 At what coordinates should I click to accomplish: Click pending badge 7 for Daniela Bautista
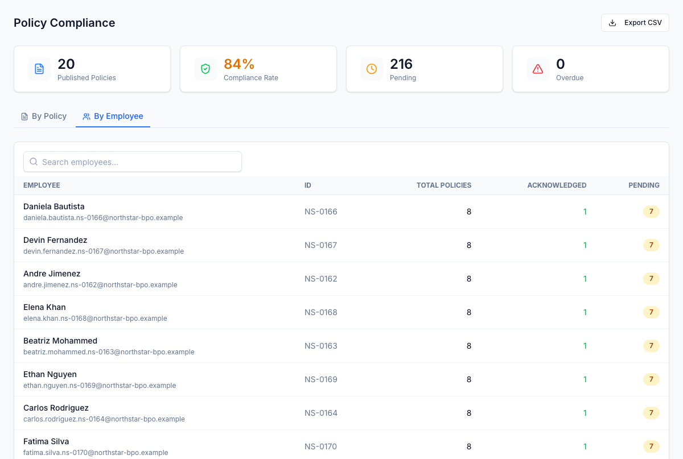click(651, 212)
